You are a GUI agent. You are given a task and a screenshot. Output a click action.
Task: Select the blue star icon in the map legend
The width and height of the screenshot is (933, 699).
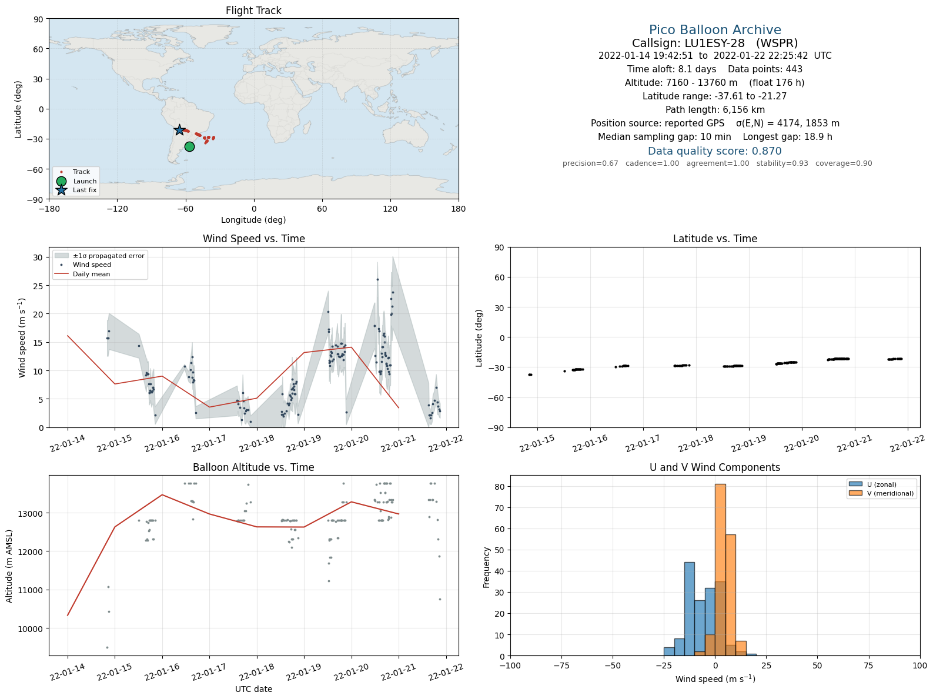(61, 190)
